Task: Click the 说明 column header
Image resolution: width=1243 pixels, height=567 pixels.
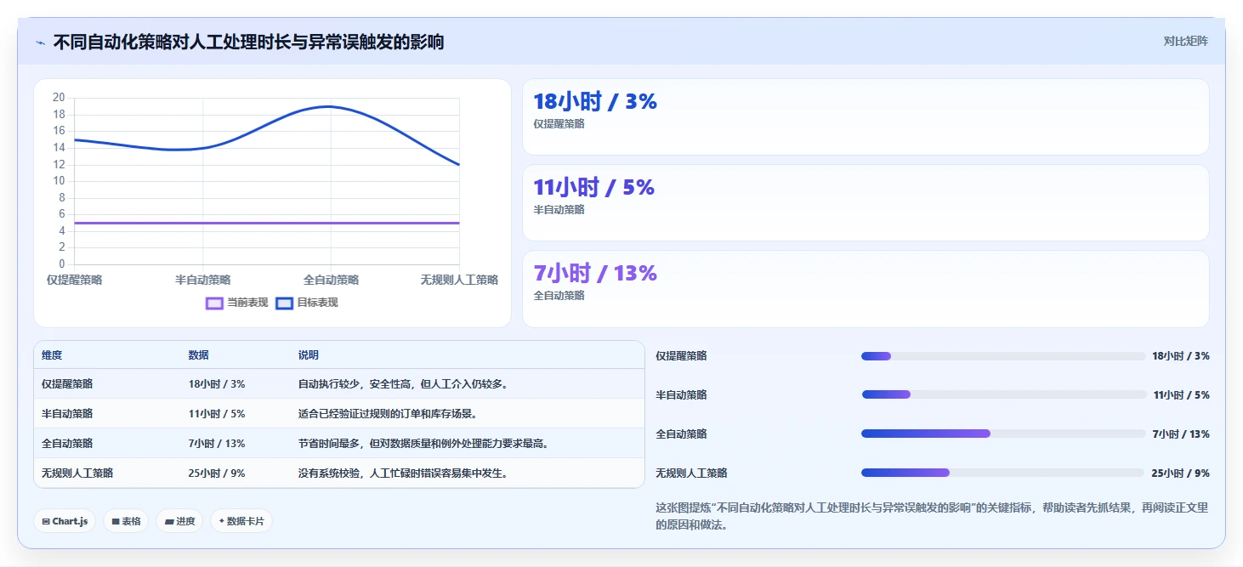Action: point(309,355)
